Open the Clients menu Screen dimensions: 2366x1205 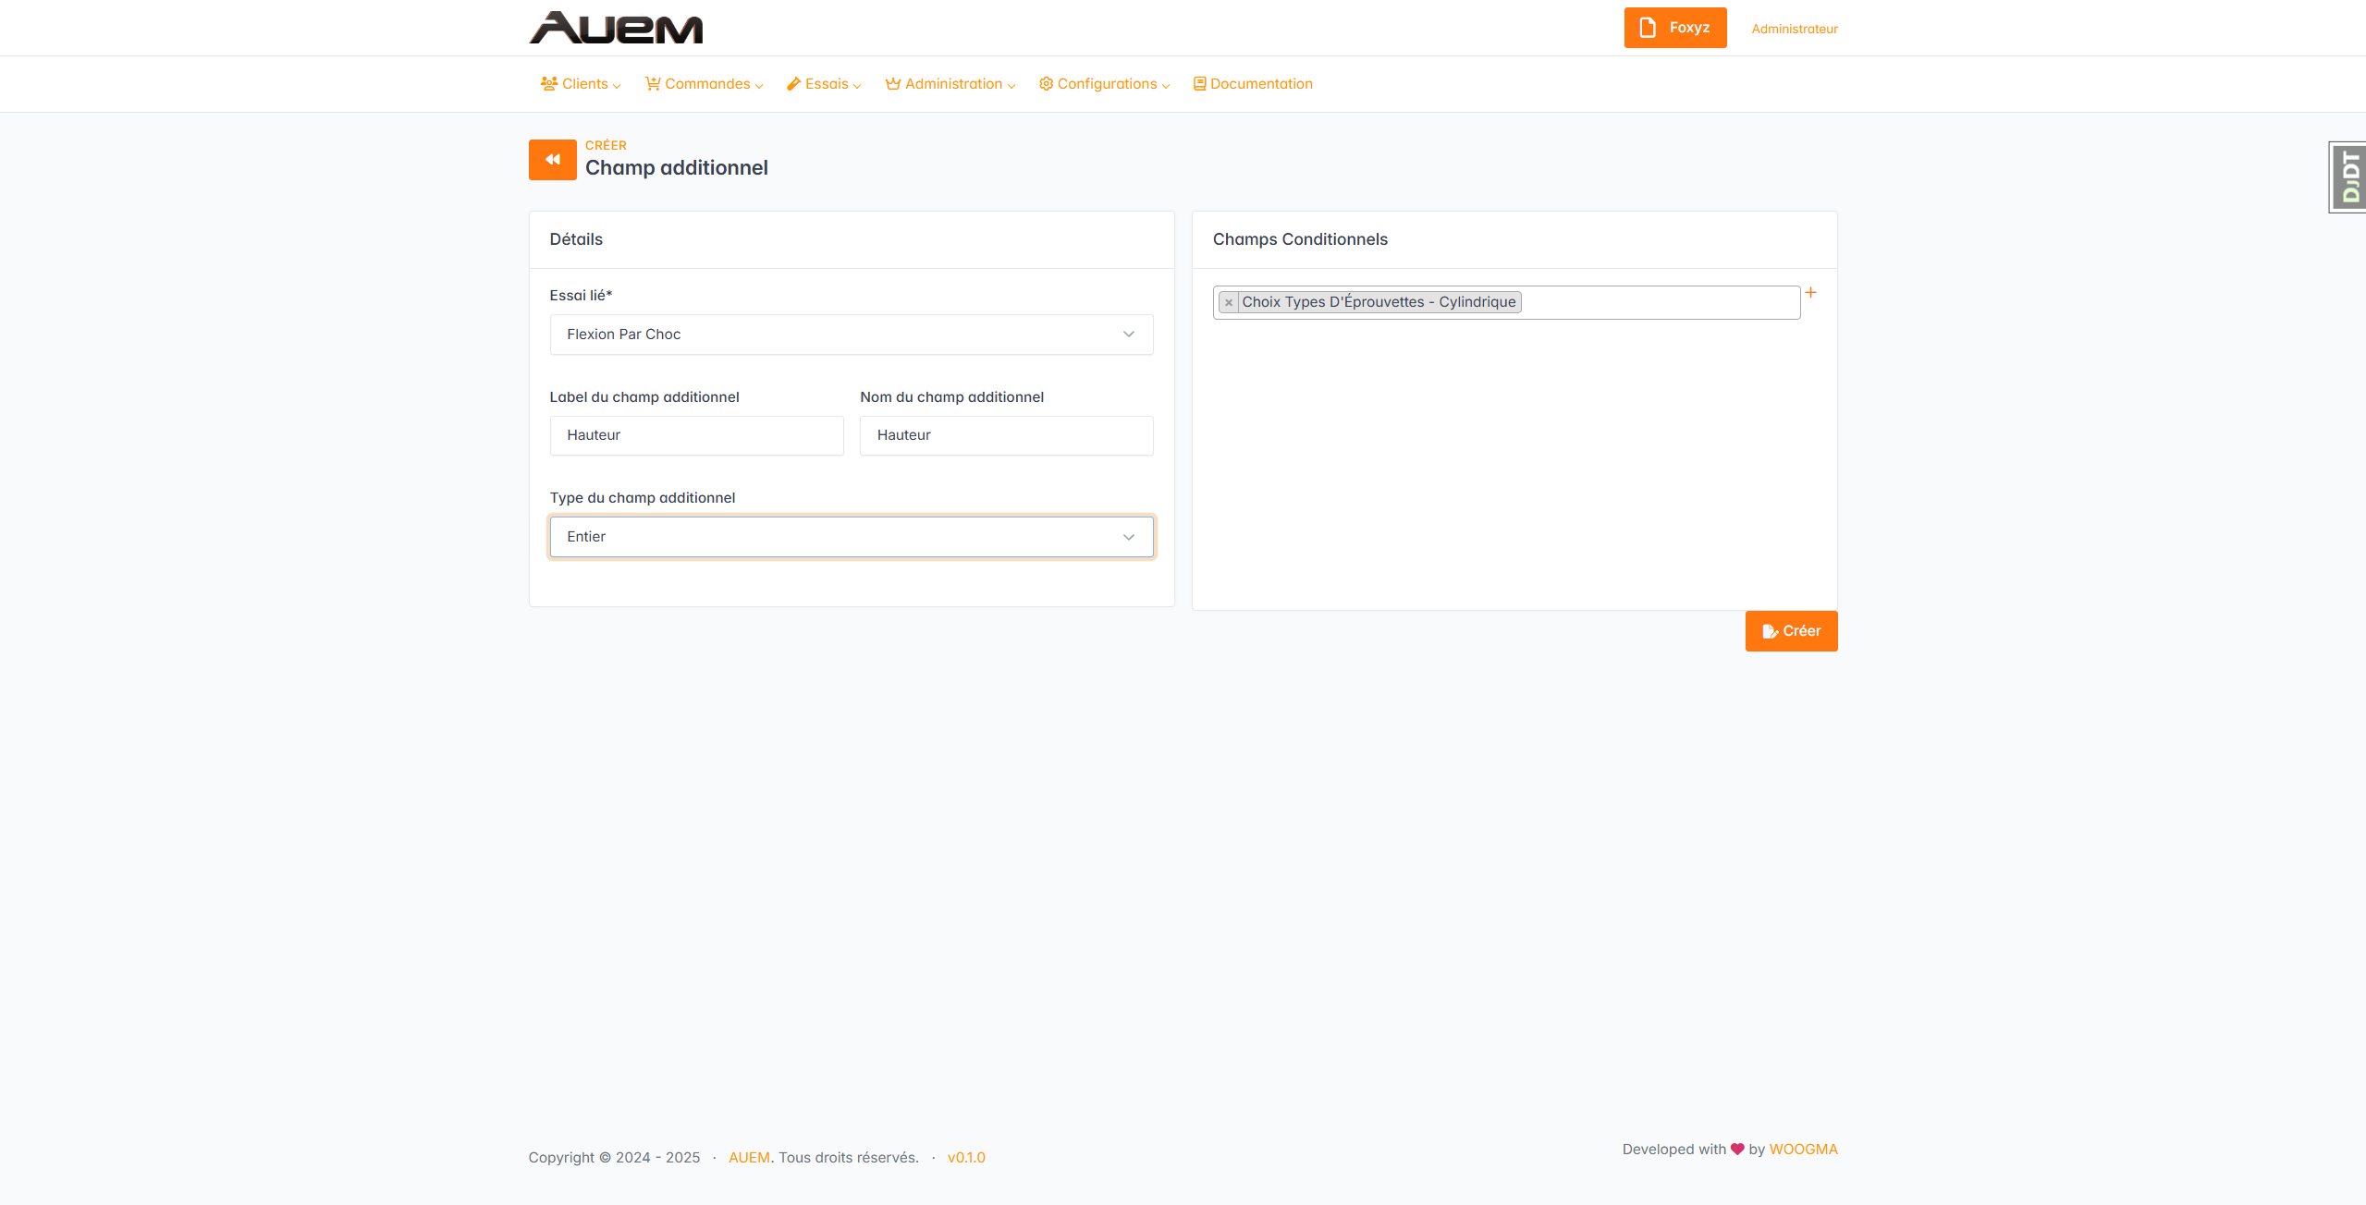point(581,84)
